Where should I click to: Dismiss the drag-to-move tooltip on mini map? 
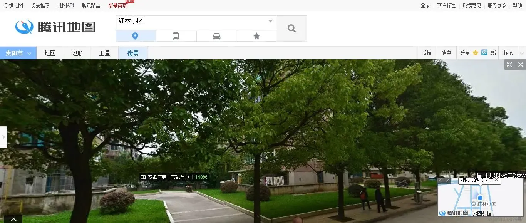(x=497, y=180)
